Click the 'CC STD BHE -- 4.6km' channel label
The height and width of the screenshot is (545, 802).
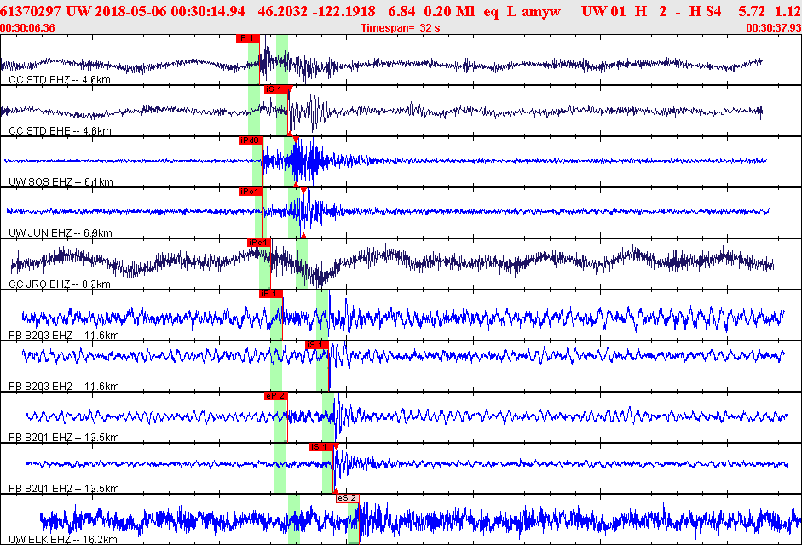pyautogui.click(x=60, y=131)
